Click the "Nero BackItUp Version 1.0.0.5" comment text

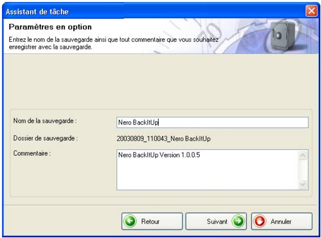tap(159, 155)
